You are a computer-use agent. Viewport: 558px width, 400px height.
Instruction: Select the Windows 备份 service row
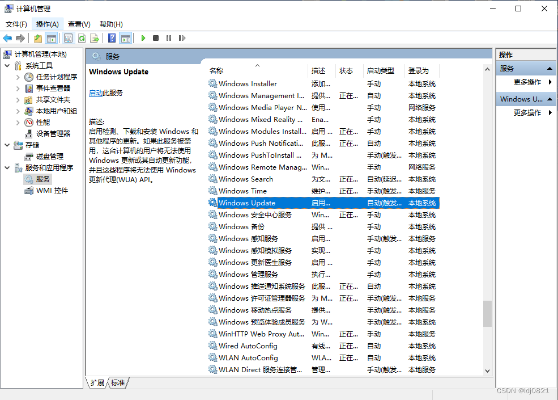(x=324, y=227)
